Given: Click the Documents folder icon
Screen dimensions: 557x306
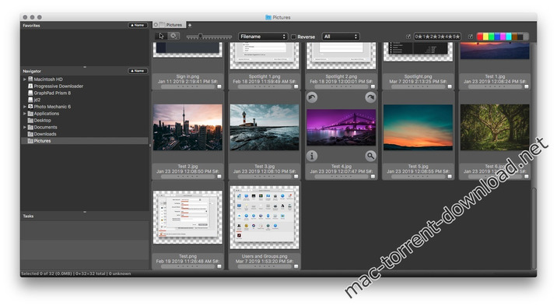Looking at the screenshot, I should point(30,127).
